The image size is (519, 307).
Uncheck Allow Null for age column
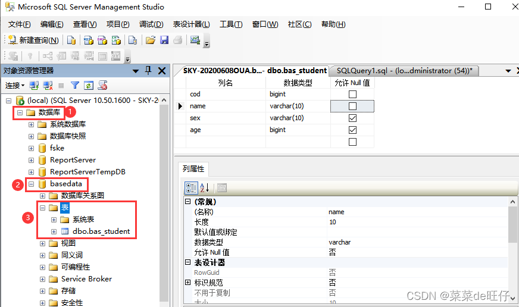pyautogui.click(x=352, y=130)
